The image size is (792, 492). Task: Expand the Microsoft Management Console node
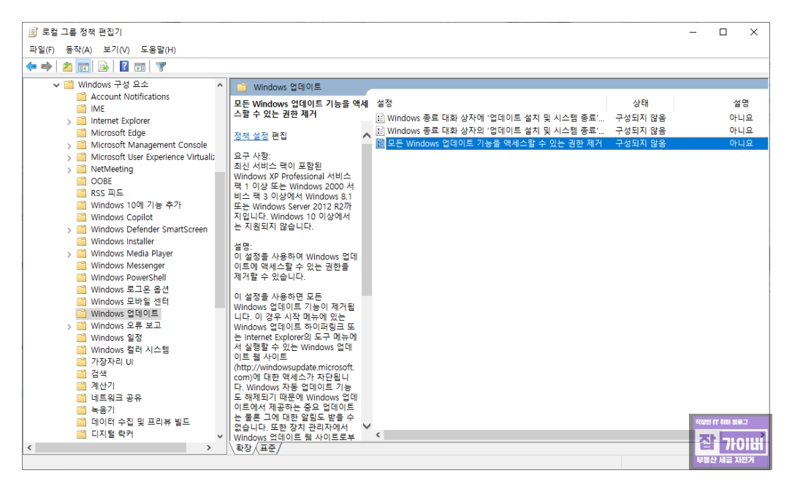(69, 145)
